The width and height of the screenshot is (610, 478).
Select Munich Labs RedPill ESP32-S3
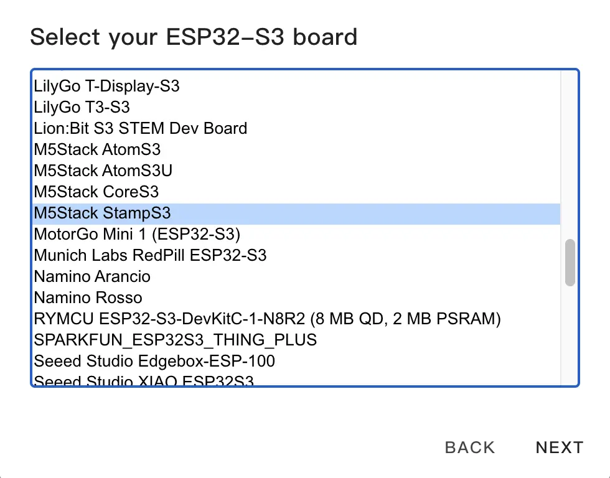[x=150, y=255]
